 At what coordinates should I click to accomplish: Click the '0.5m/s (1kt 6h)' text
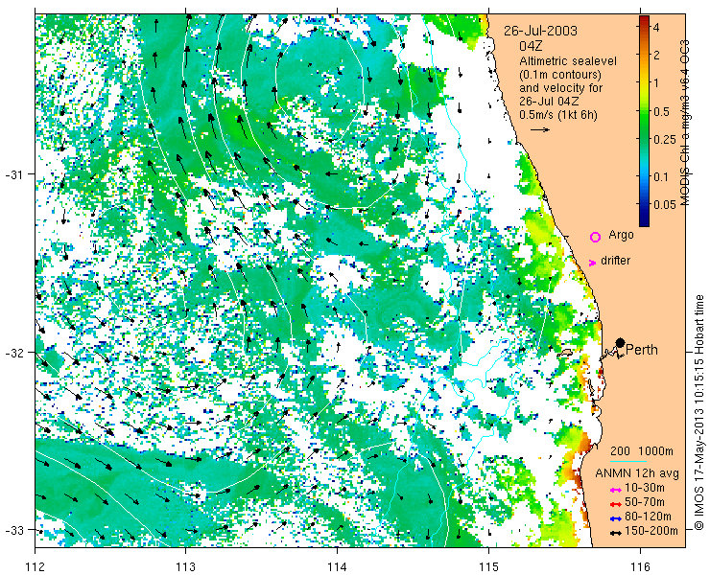coord(557,115)
